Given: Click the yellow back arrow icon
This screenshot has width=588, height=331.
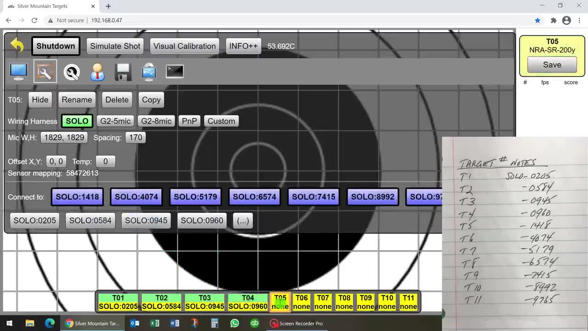Looking at the screenshot, I should point(17,46).
